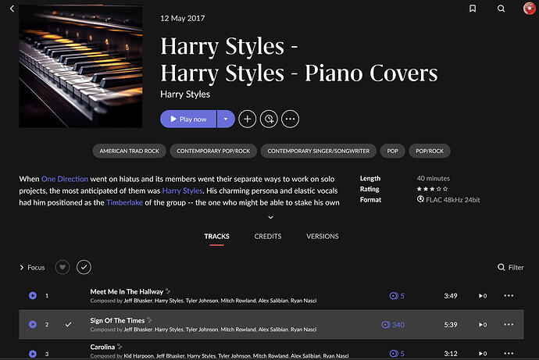Screen dimensions: 539x360
Task: Open the Harry Styles link in description
Action: coord(182,191)
